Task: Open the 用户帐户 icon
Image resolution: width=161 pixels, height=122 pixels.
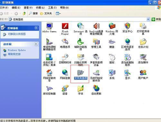Action: [143, 74]
